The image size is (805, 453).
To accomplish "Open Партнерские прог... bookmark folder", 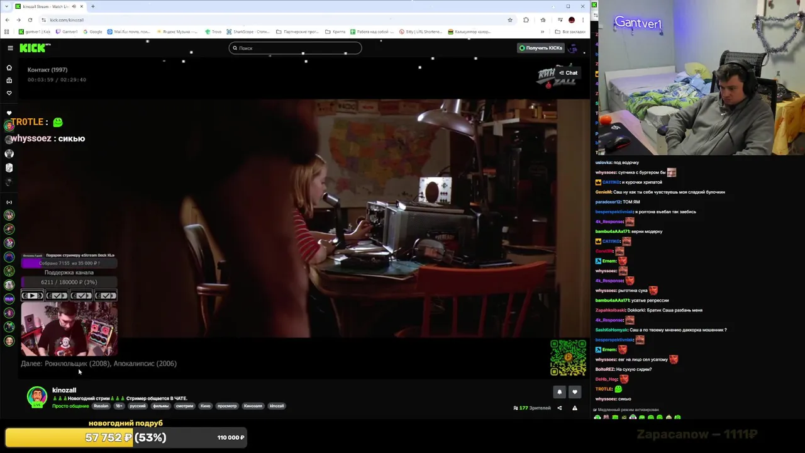I will [298, 31].
